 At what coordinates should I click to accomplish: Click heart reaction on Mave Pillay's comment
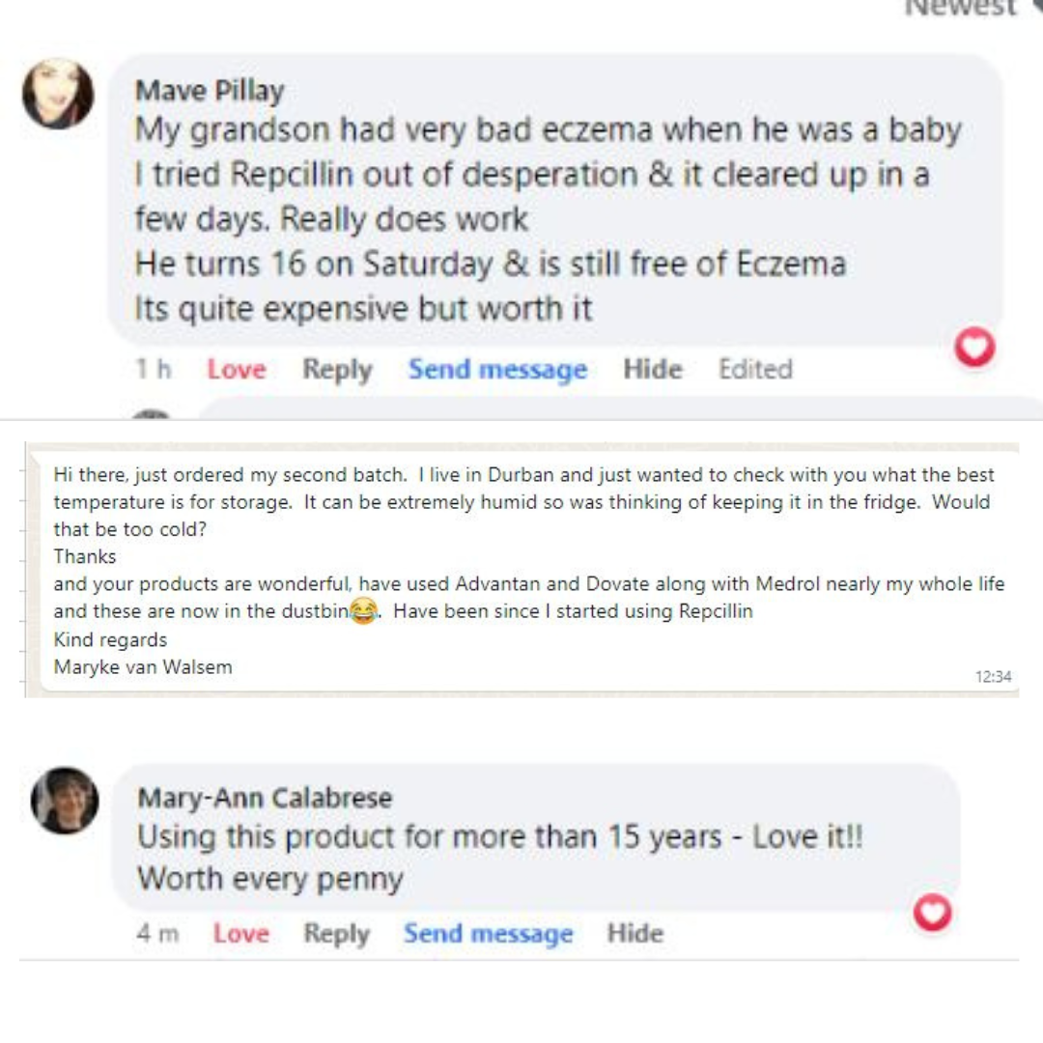point(974,348)
